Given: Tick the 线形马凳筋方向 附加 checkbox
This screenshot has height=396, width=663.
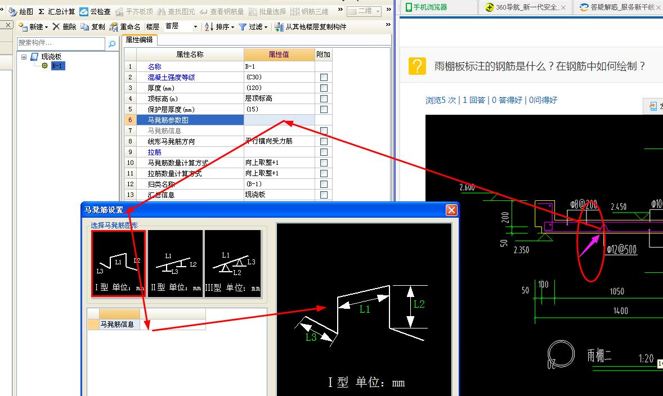Looking at the screenshot, I should [x=324, y=141].
